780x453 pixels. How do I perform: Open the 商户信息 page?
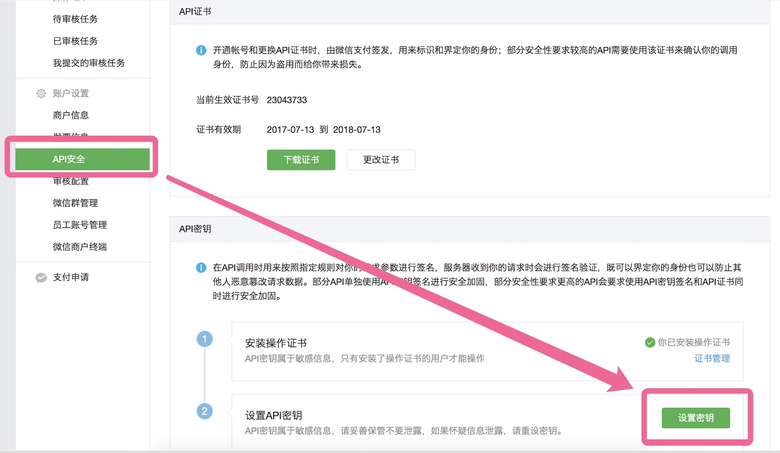[71, 115]
